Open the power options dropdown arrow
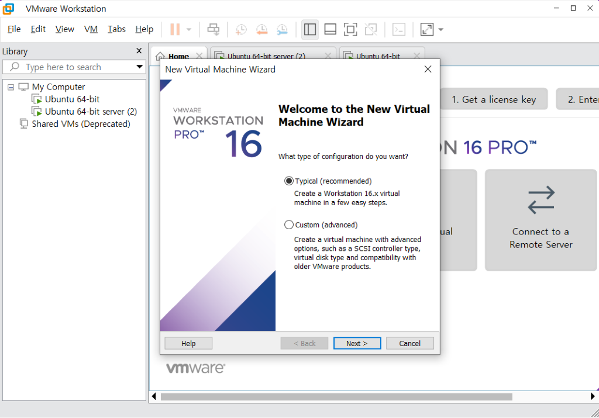 coord(189,29)
